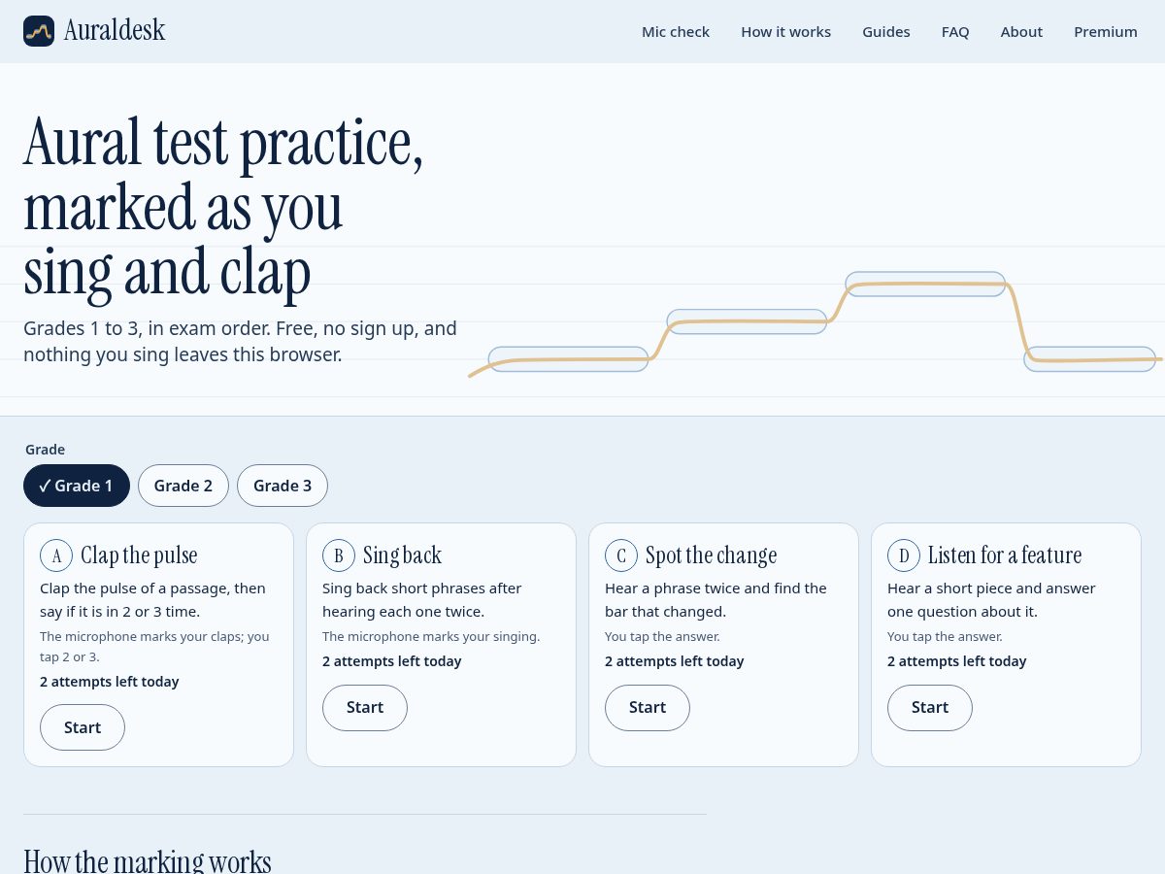The width and height of the screenshot is (1165, 874).
Task: Click the circled D badge
Action: point(904,555)
